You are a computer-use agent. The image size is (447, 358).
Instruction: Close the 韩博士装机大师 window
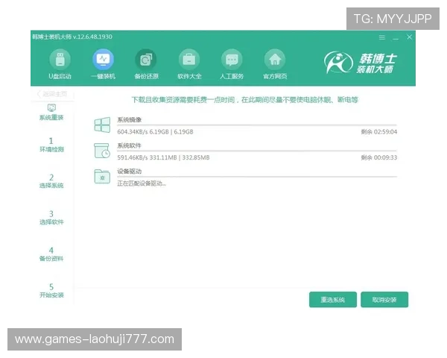point(409,37)
